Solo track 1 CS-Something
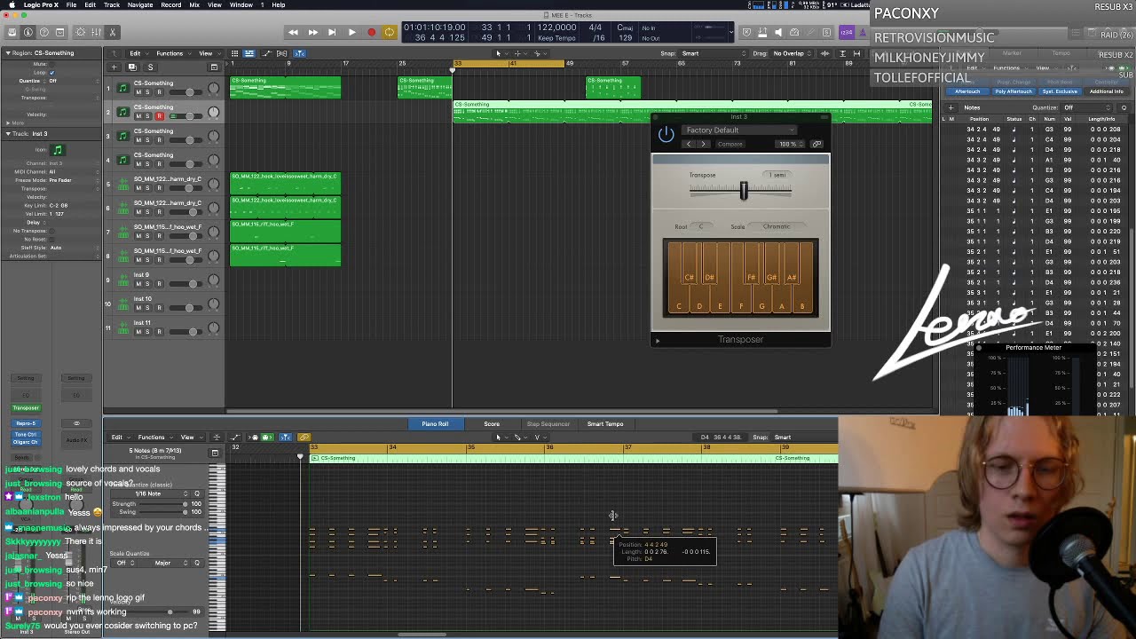 tap(147, 91)
